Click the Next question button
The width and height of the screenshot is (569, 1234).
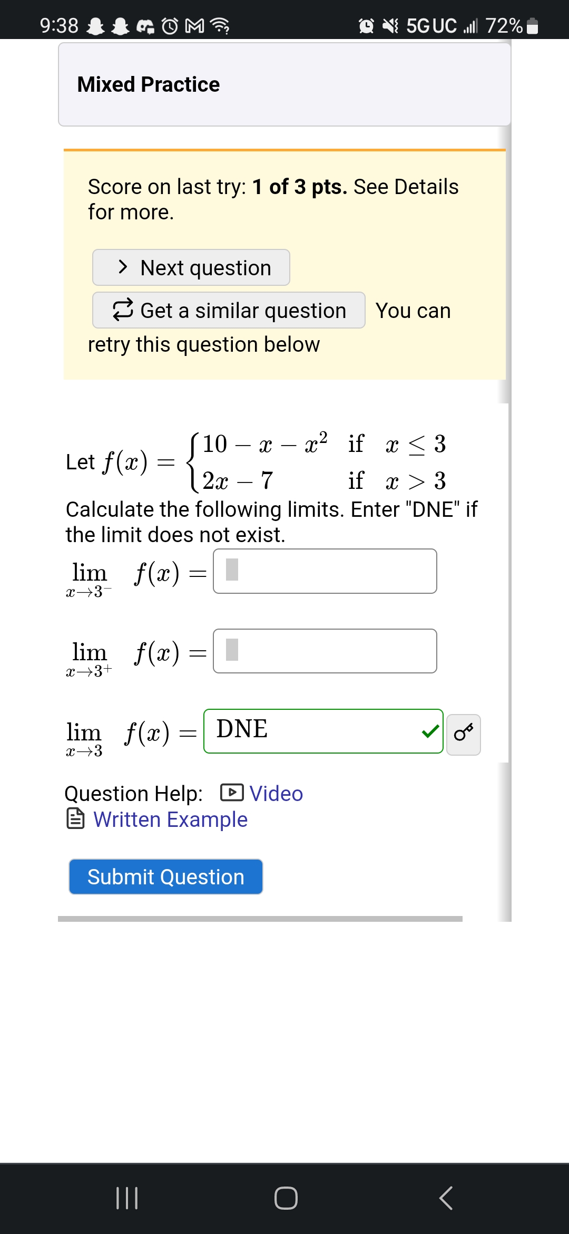(x=191, y=267)
